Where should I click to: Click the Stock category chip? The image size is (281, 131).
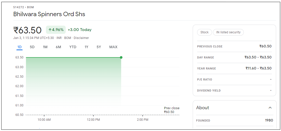tap(205, 32)
